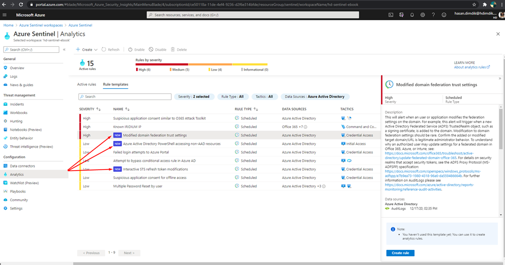Screen dimensions: 505x265
Task: Sort table by RULE TYPE column
Action: [246, 109]
